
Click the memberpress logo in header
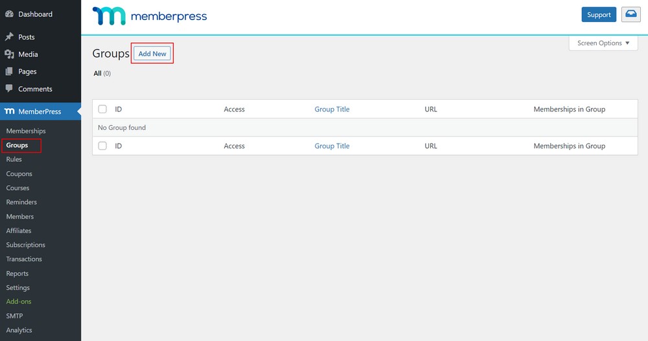tap(150, 16)
